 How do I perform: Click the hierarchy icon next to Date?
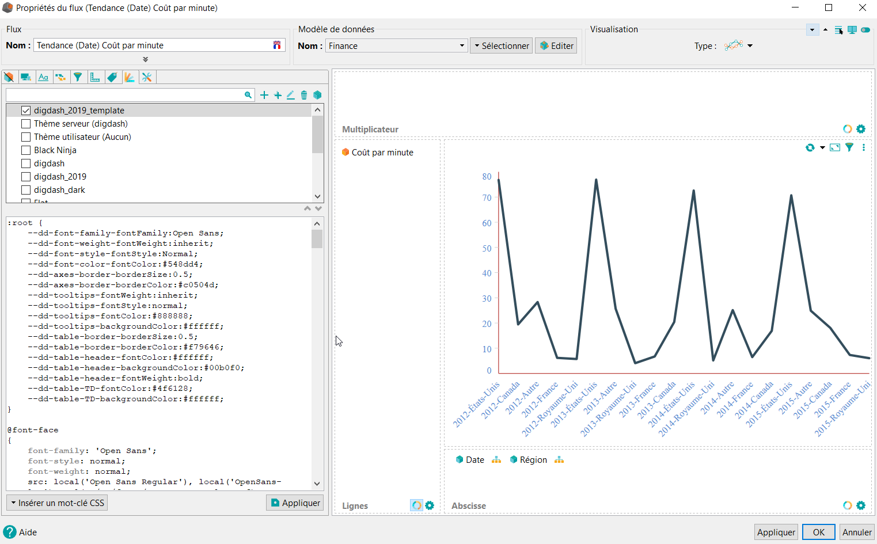pyautogui.click(x=496, y=459)
